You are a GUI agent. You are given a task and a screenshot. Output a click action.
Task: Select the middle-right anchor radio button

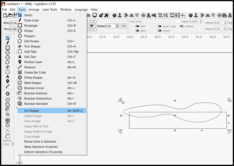pyautogui.click(x=95, y=26)
